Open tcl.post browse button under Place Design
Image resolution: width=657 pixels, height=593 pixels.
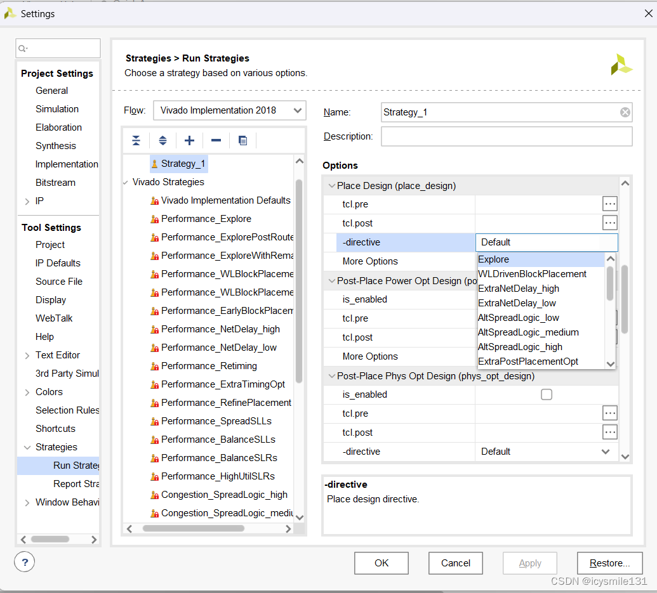(609, 223)
